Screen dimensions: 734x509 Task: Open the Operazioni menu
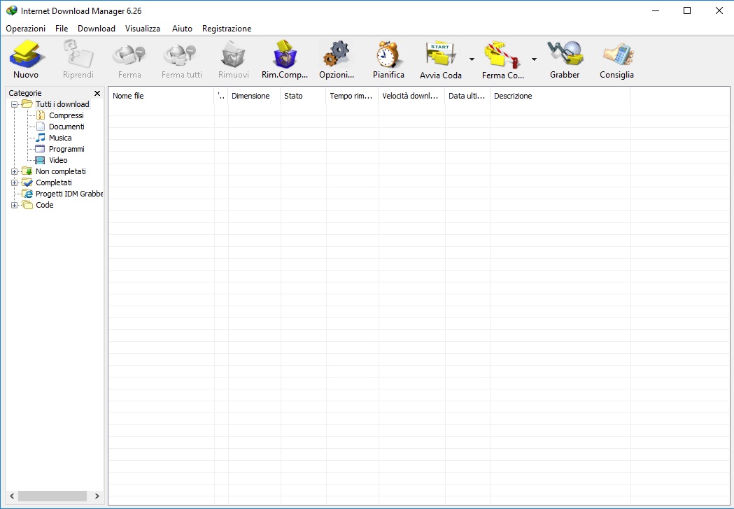tap(26, 29)
